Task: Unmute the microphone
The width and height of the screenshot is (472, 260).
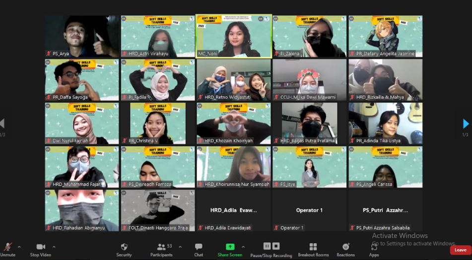Action: point(8,247)
